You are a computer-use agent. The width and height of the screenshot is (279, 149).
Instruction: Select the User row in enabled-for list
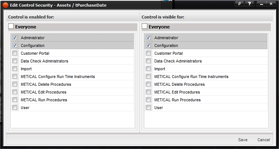[72, 108]
